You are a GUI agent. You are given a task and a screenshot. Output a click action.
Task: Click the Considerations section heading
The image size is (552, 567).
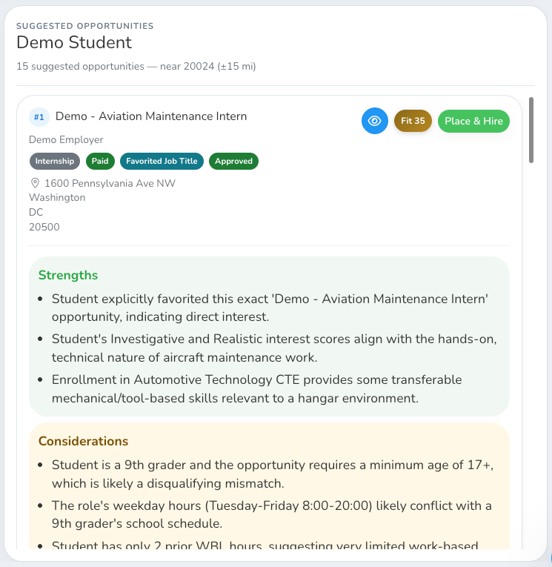tap(83, 441)
